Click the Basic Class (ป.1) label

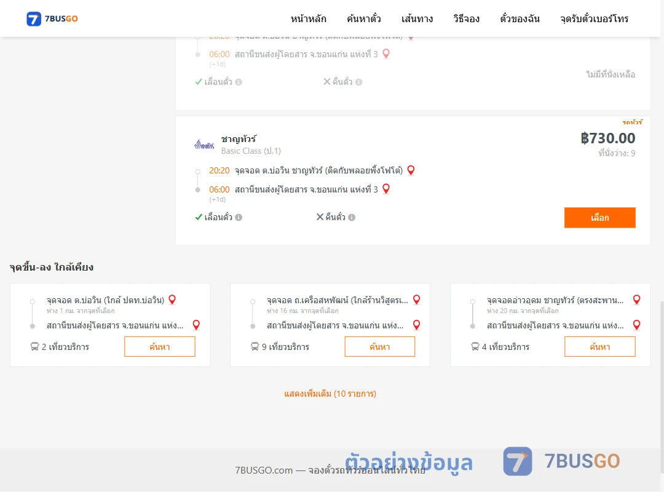[251, 151]
